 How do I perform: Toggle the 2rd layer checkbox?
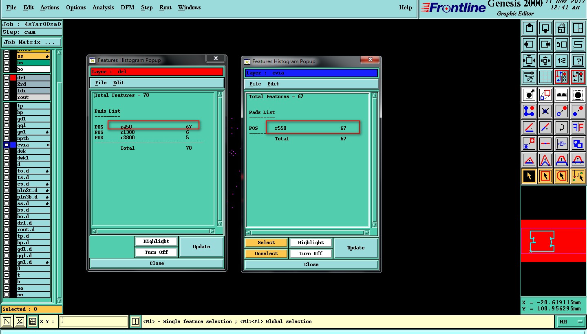click(x=7, y=84)
